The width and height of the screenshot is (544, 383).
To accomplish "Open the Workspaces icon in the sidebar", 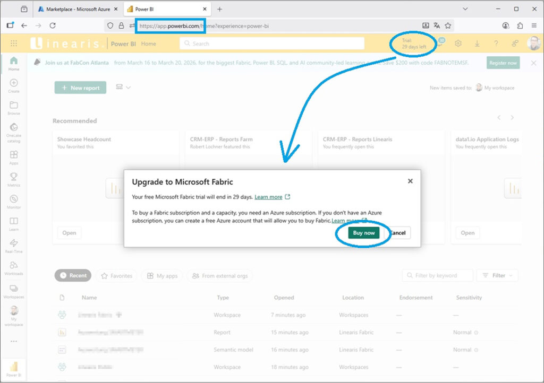I will (14, 291).
